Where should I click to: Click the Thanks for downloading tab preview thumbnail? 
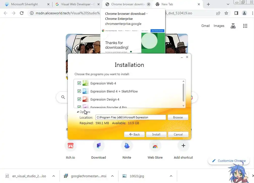(133, 41)
